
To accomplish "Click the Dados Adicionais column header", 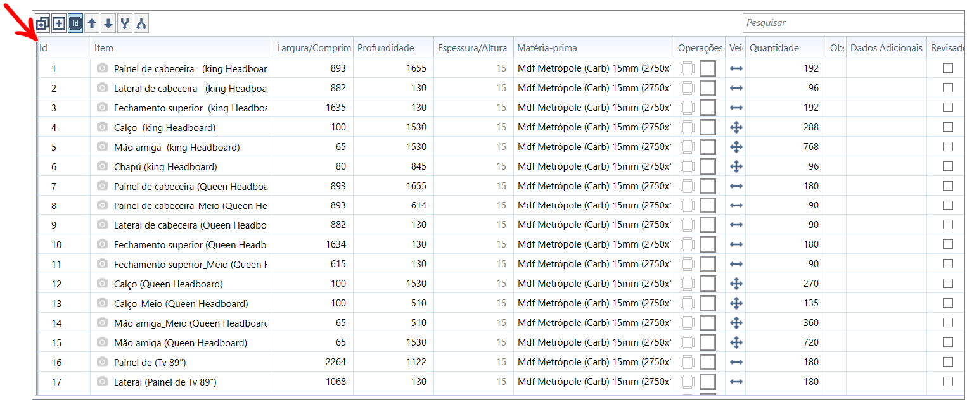I will 886,47.
